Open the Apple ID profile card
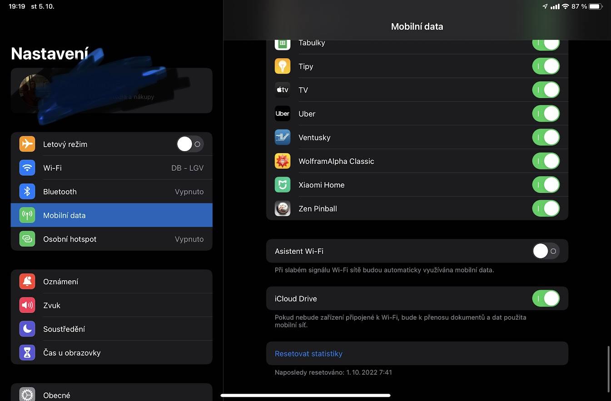The height and width of the screenshot is (401, 611). tap(111, 90)
